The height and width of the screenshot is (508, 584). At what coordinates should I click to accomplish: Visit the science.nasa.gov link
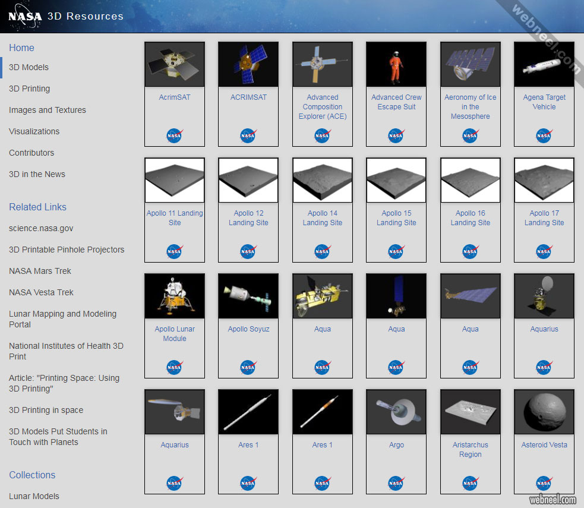pos(41,228)
